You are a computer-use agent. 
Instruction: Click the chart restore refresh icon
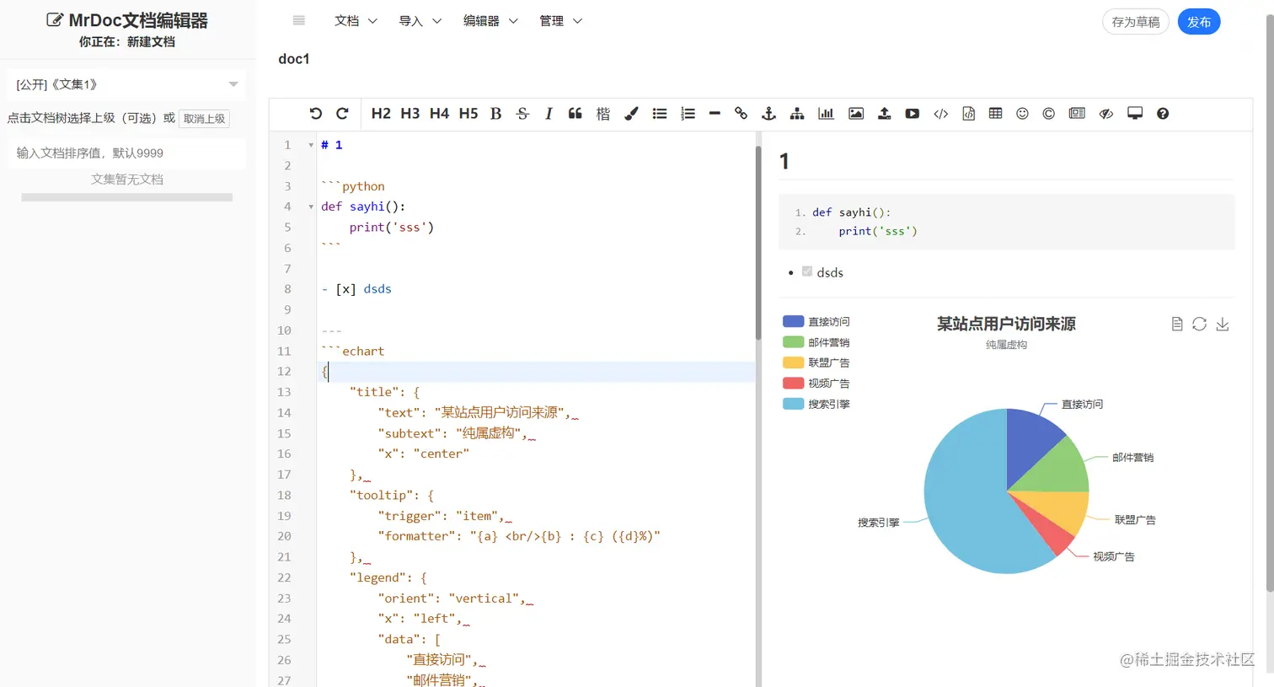point(1200,324)
